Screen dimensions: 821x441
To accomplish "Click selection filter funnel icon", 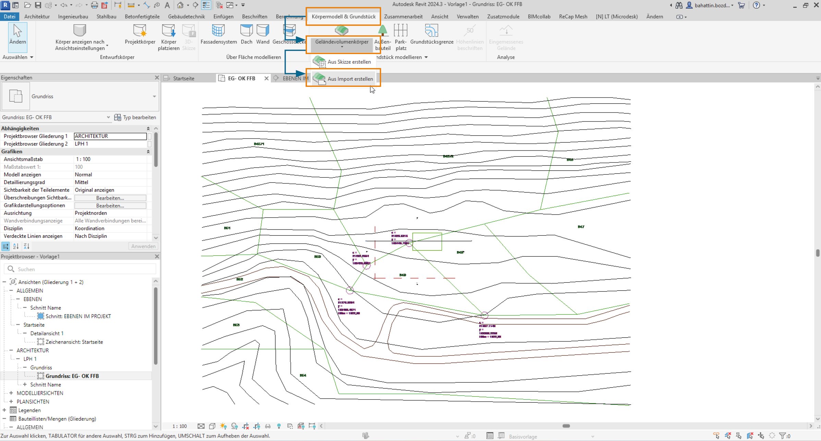I will click(x=783, y=436).
